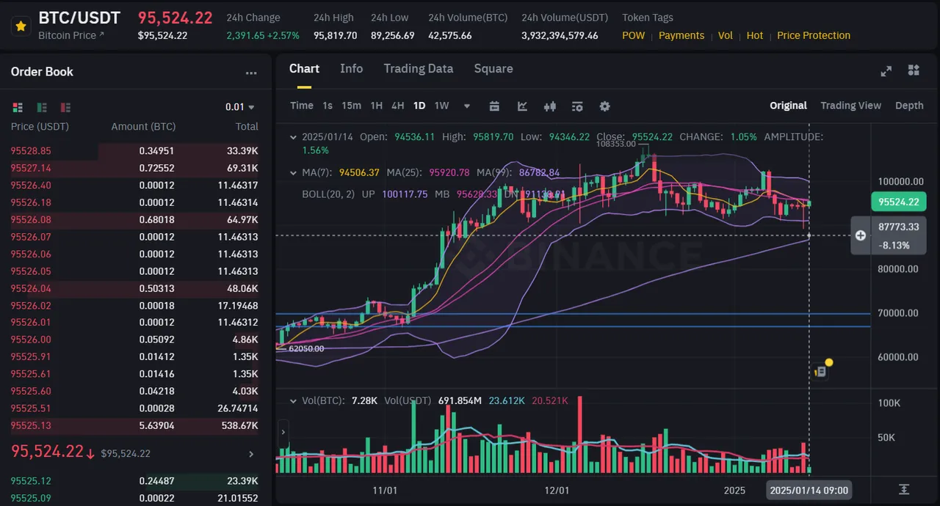
Task: Click the Hot token tag
Action: tap(755, 35)
